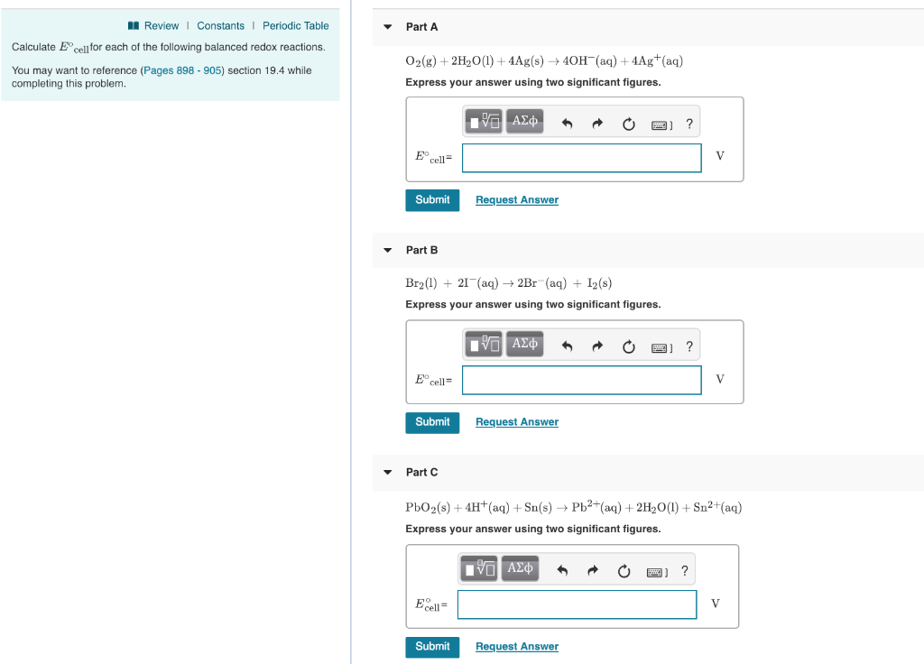The height and width of the screenshot is (664, 924).
Task: Insert a Greek symbol using ΑΣΦ in Part A
Action: tap(524, 119)
